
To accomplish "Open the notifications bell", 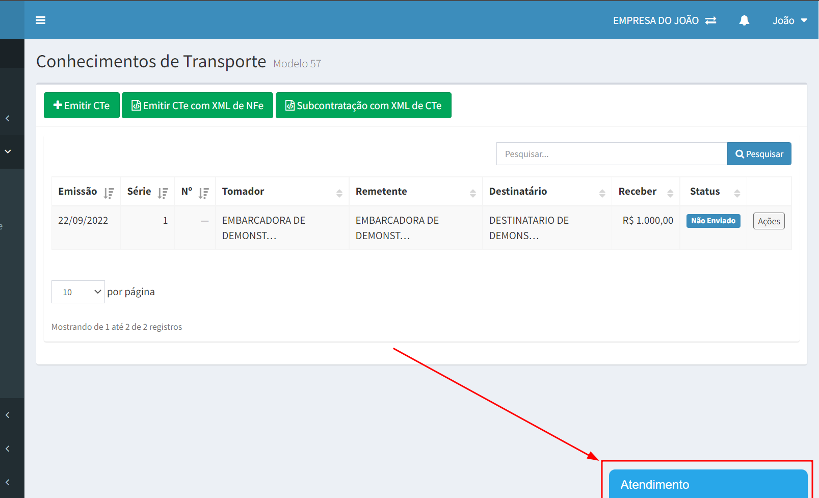I will pos(744,20).
